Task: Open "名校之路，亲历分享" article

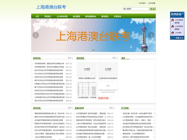Action: coord(137,114)
